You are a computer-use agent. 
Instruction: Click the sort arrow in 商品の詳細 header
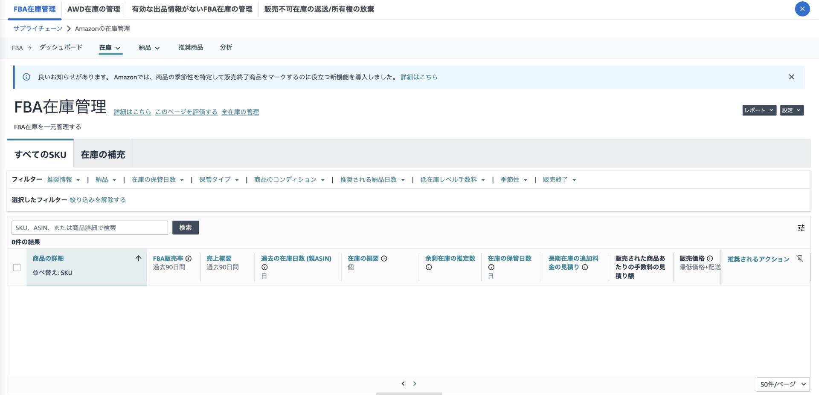coord(138,258)
